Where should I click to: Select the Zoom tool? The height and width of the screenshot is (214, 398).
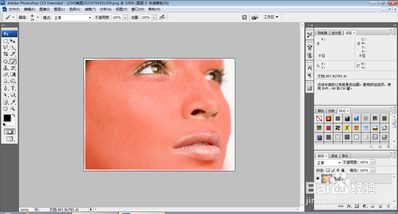pyautogui.click(x=13, y=108)
